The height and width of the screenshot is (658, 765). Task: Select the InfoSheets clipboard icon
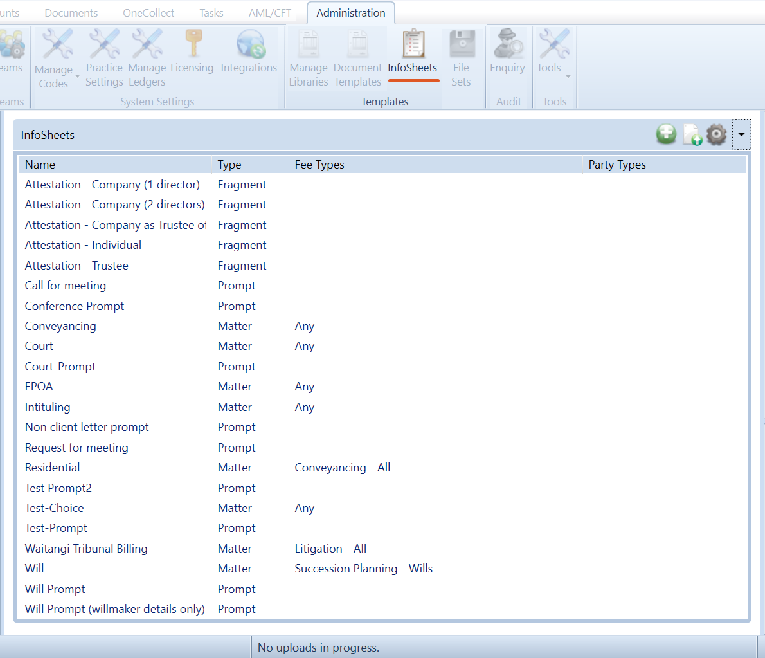pos(413,44)
